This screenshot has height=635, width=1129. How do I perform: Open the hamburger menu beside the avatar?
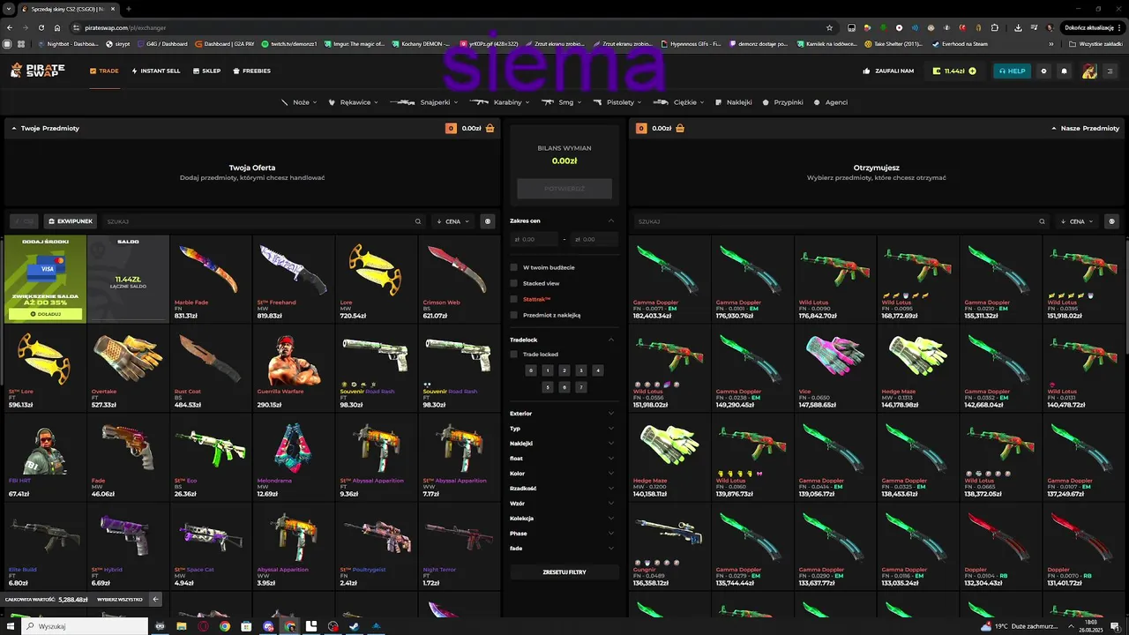point(1110,71)
